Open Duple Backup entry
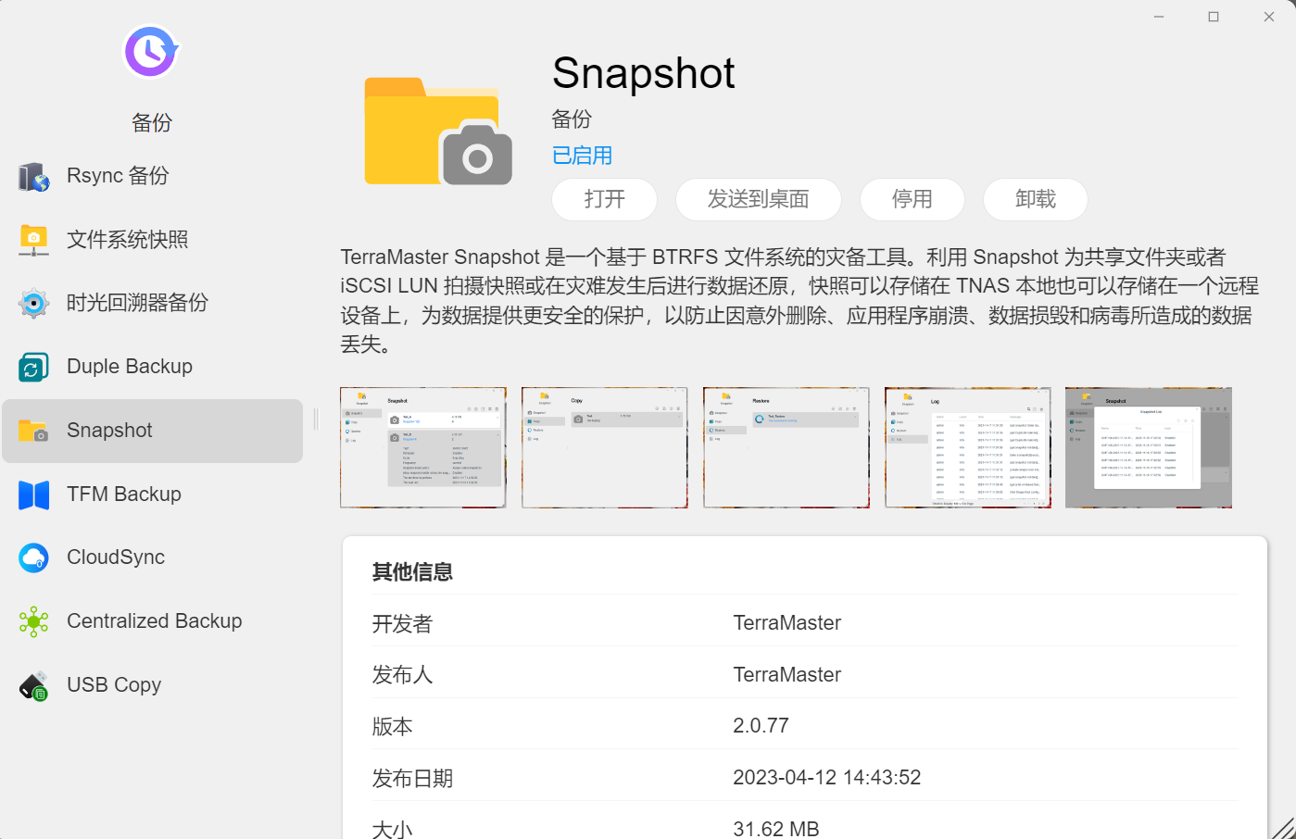Screen dimensions: 1296x839 coord(153,367)
